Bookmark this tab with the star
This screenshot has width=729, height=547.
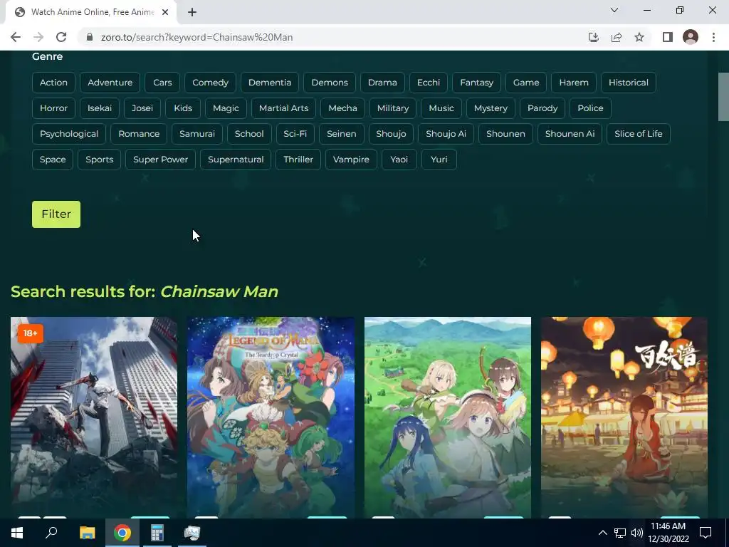coord(639,37)
